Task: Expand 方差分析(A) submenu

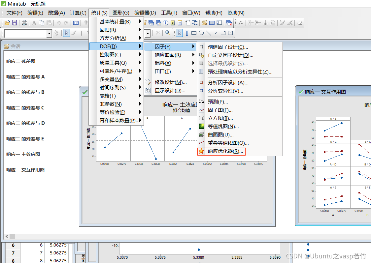Action: (117, 38)
